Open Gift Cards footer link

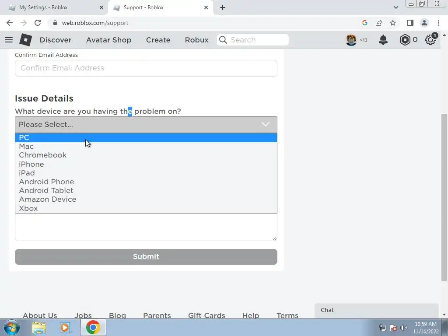click(206, 315)
